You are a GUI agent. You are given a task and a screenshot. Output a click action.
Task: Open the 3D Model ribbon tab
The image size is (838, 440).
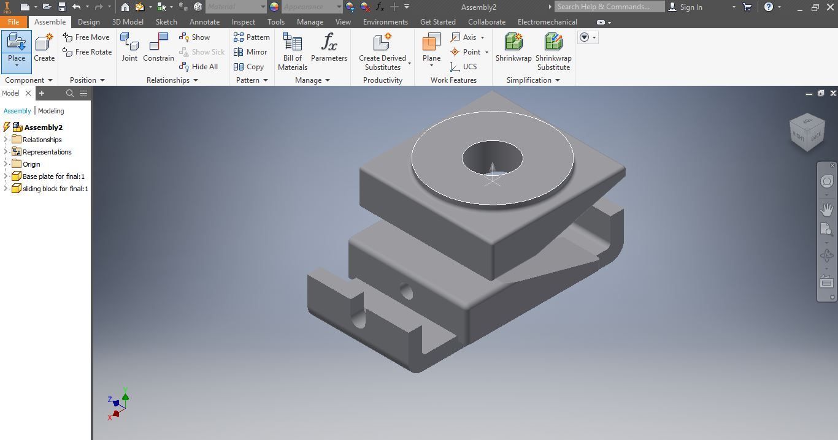point(128,22)
